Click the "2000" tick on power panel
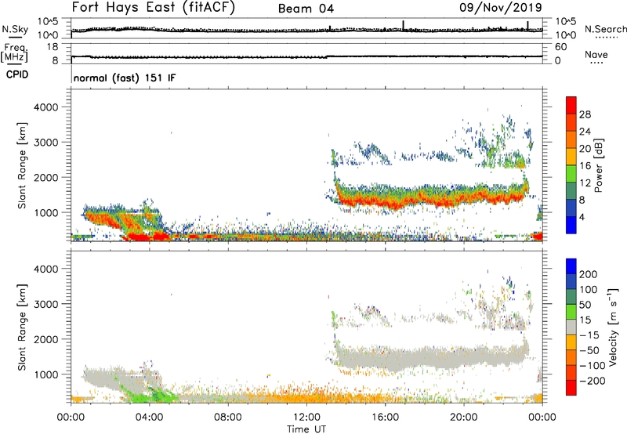The height and width of the screenshot is (434, 627). point(46,177)
